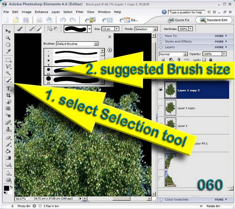
Task: Expand the How To palette
Action: pyautogui.click(x=161, y=36)
